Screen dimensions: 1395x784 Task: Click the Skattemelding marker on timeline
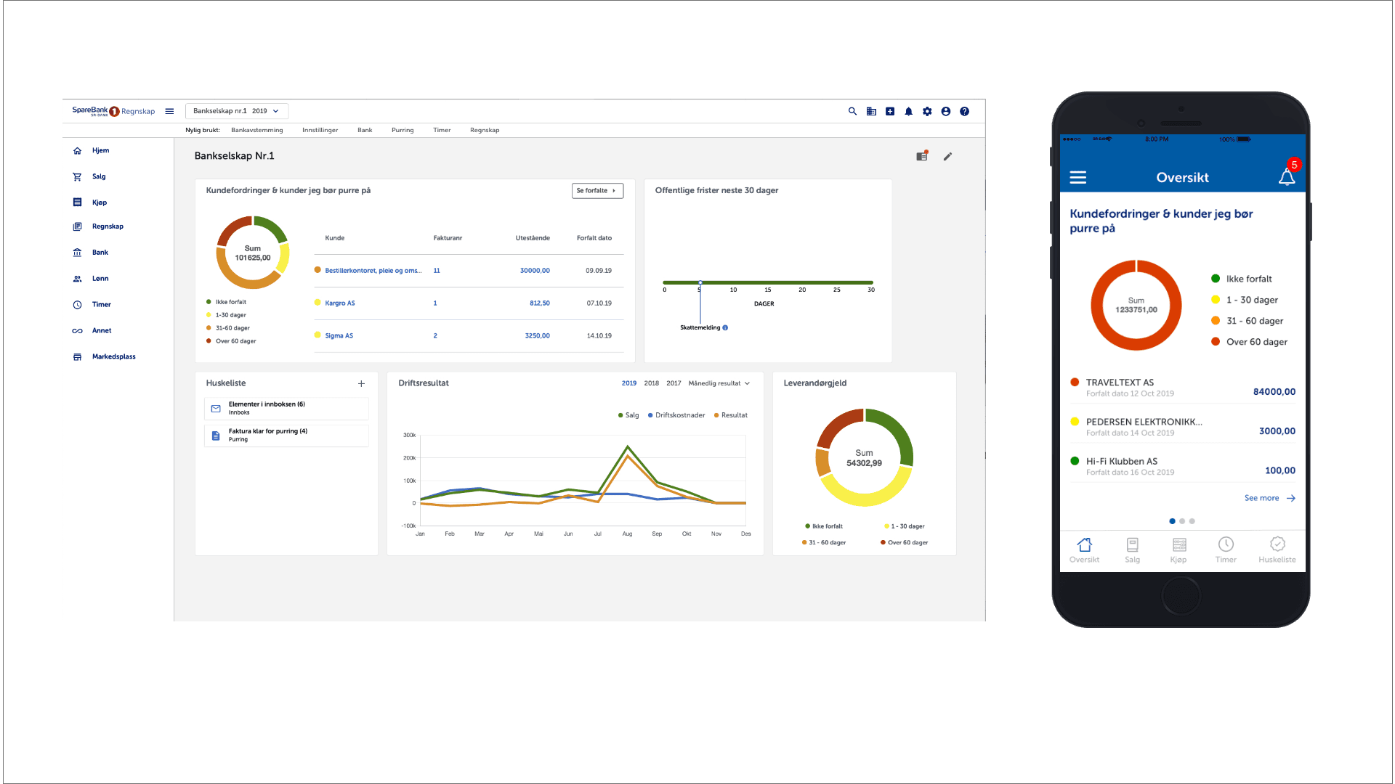700,282
